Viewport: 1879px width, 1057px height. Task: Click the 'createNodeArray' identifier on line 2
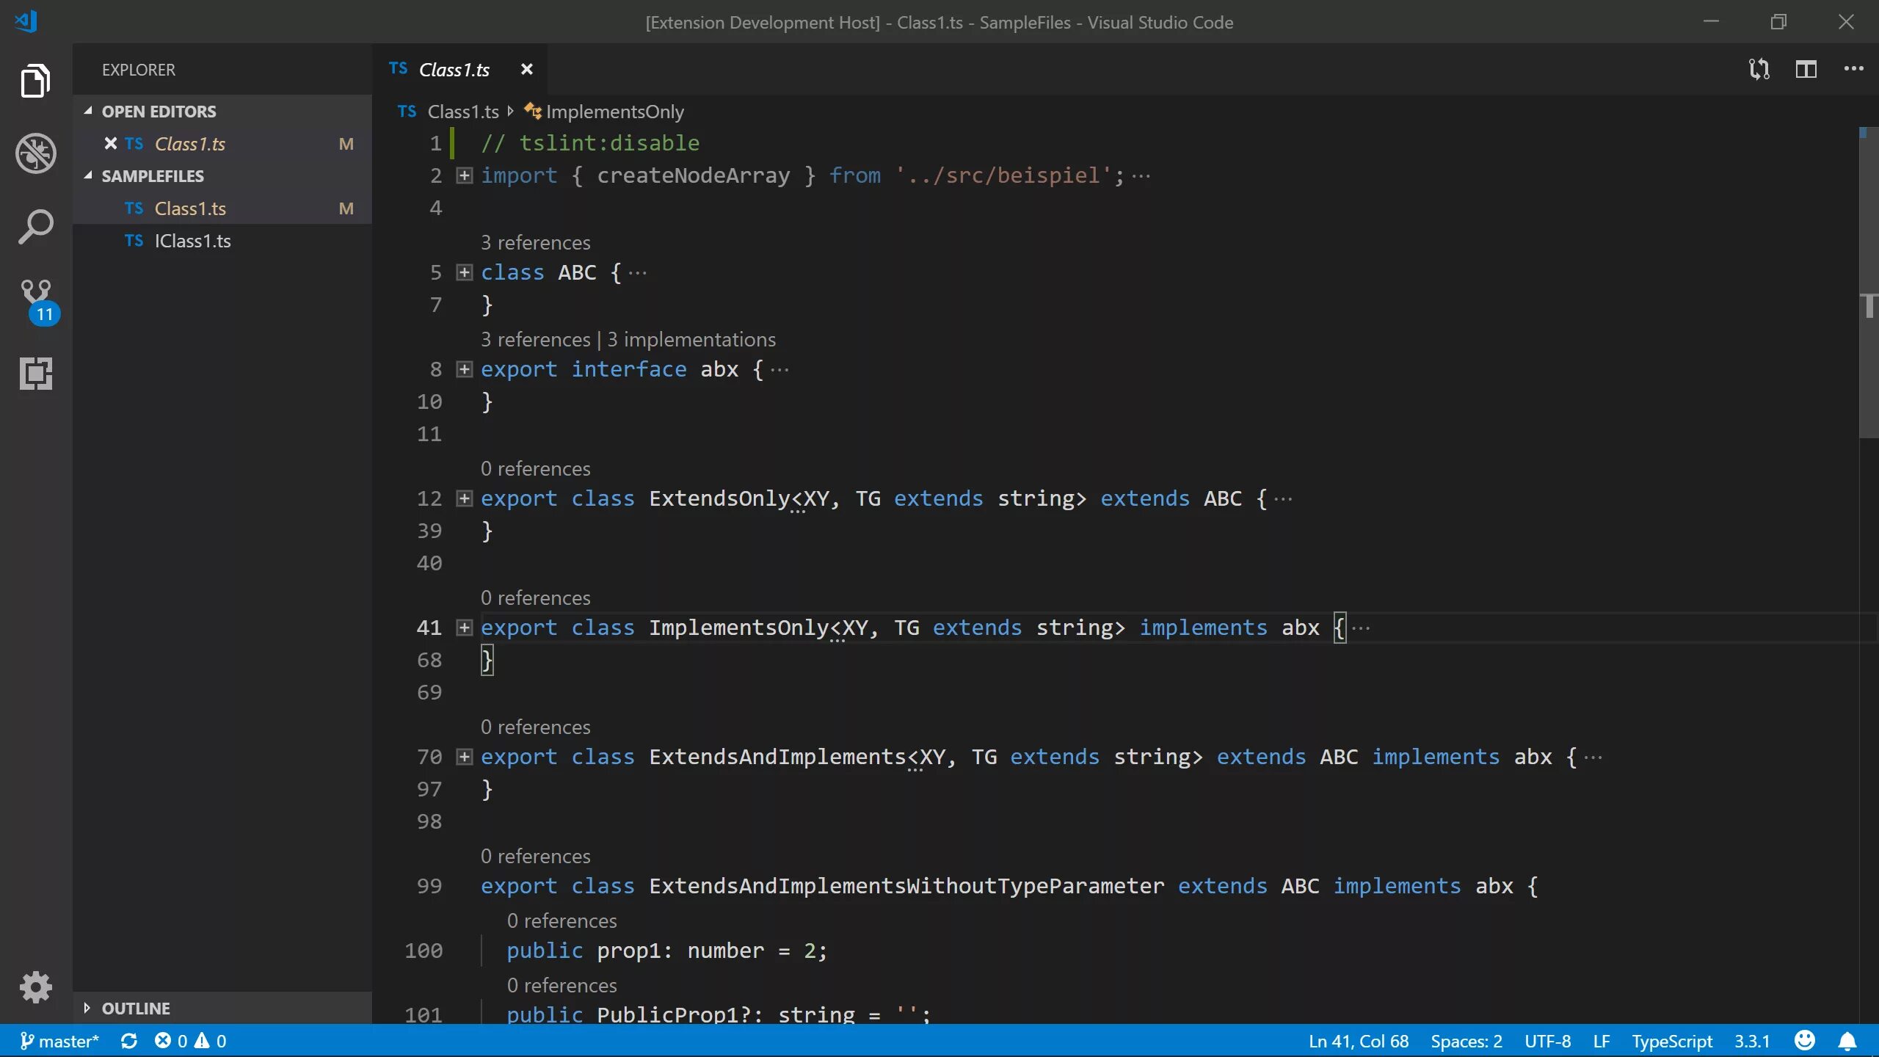(693, 175)
